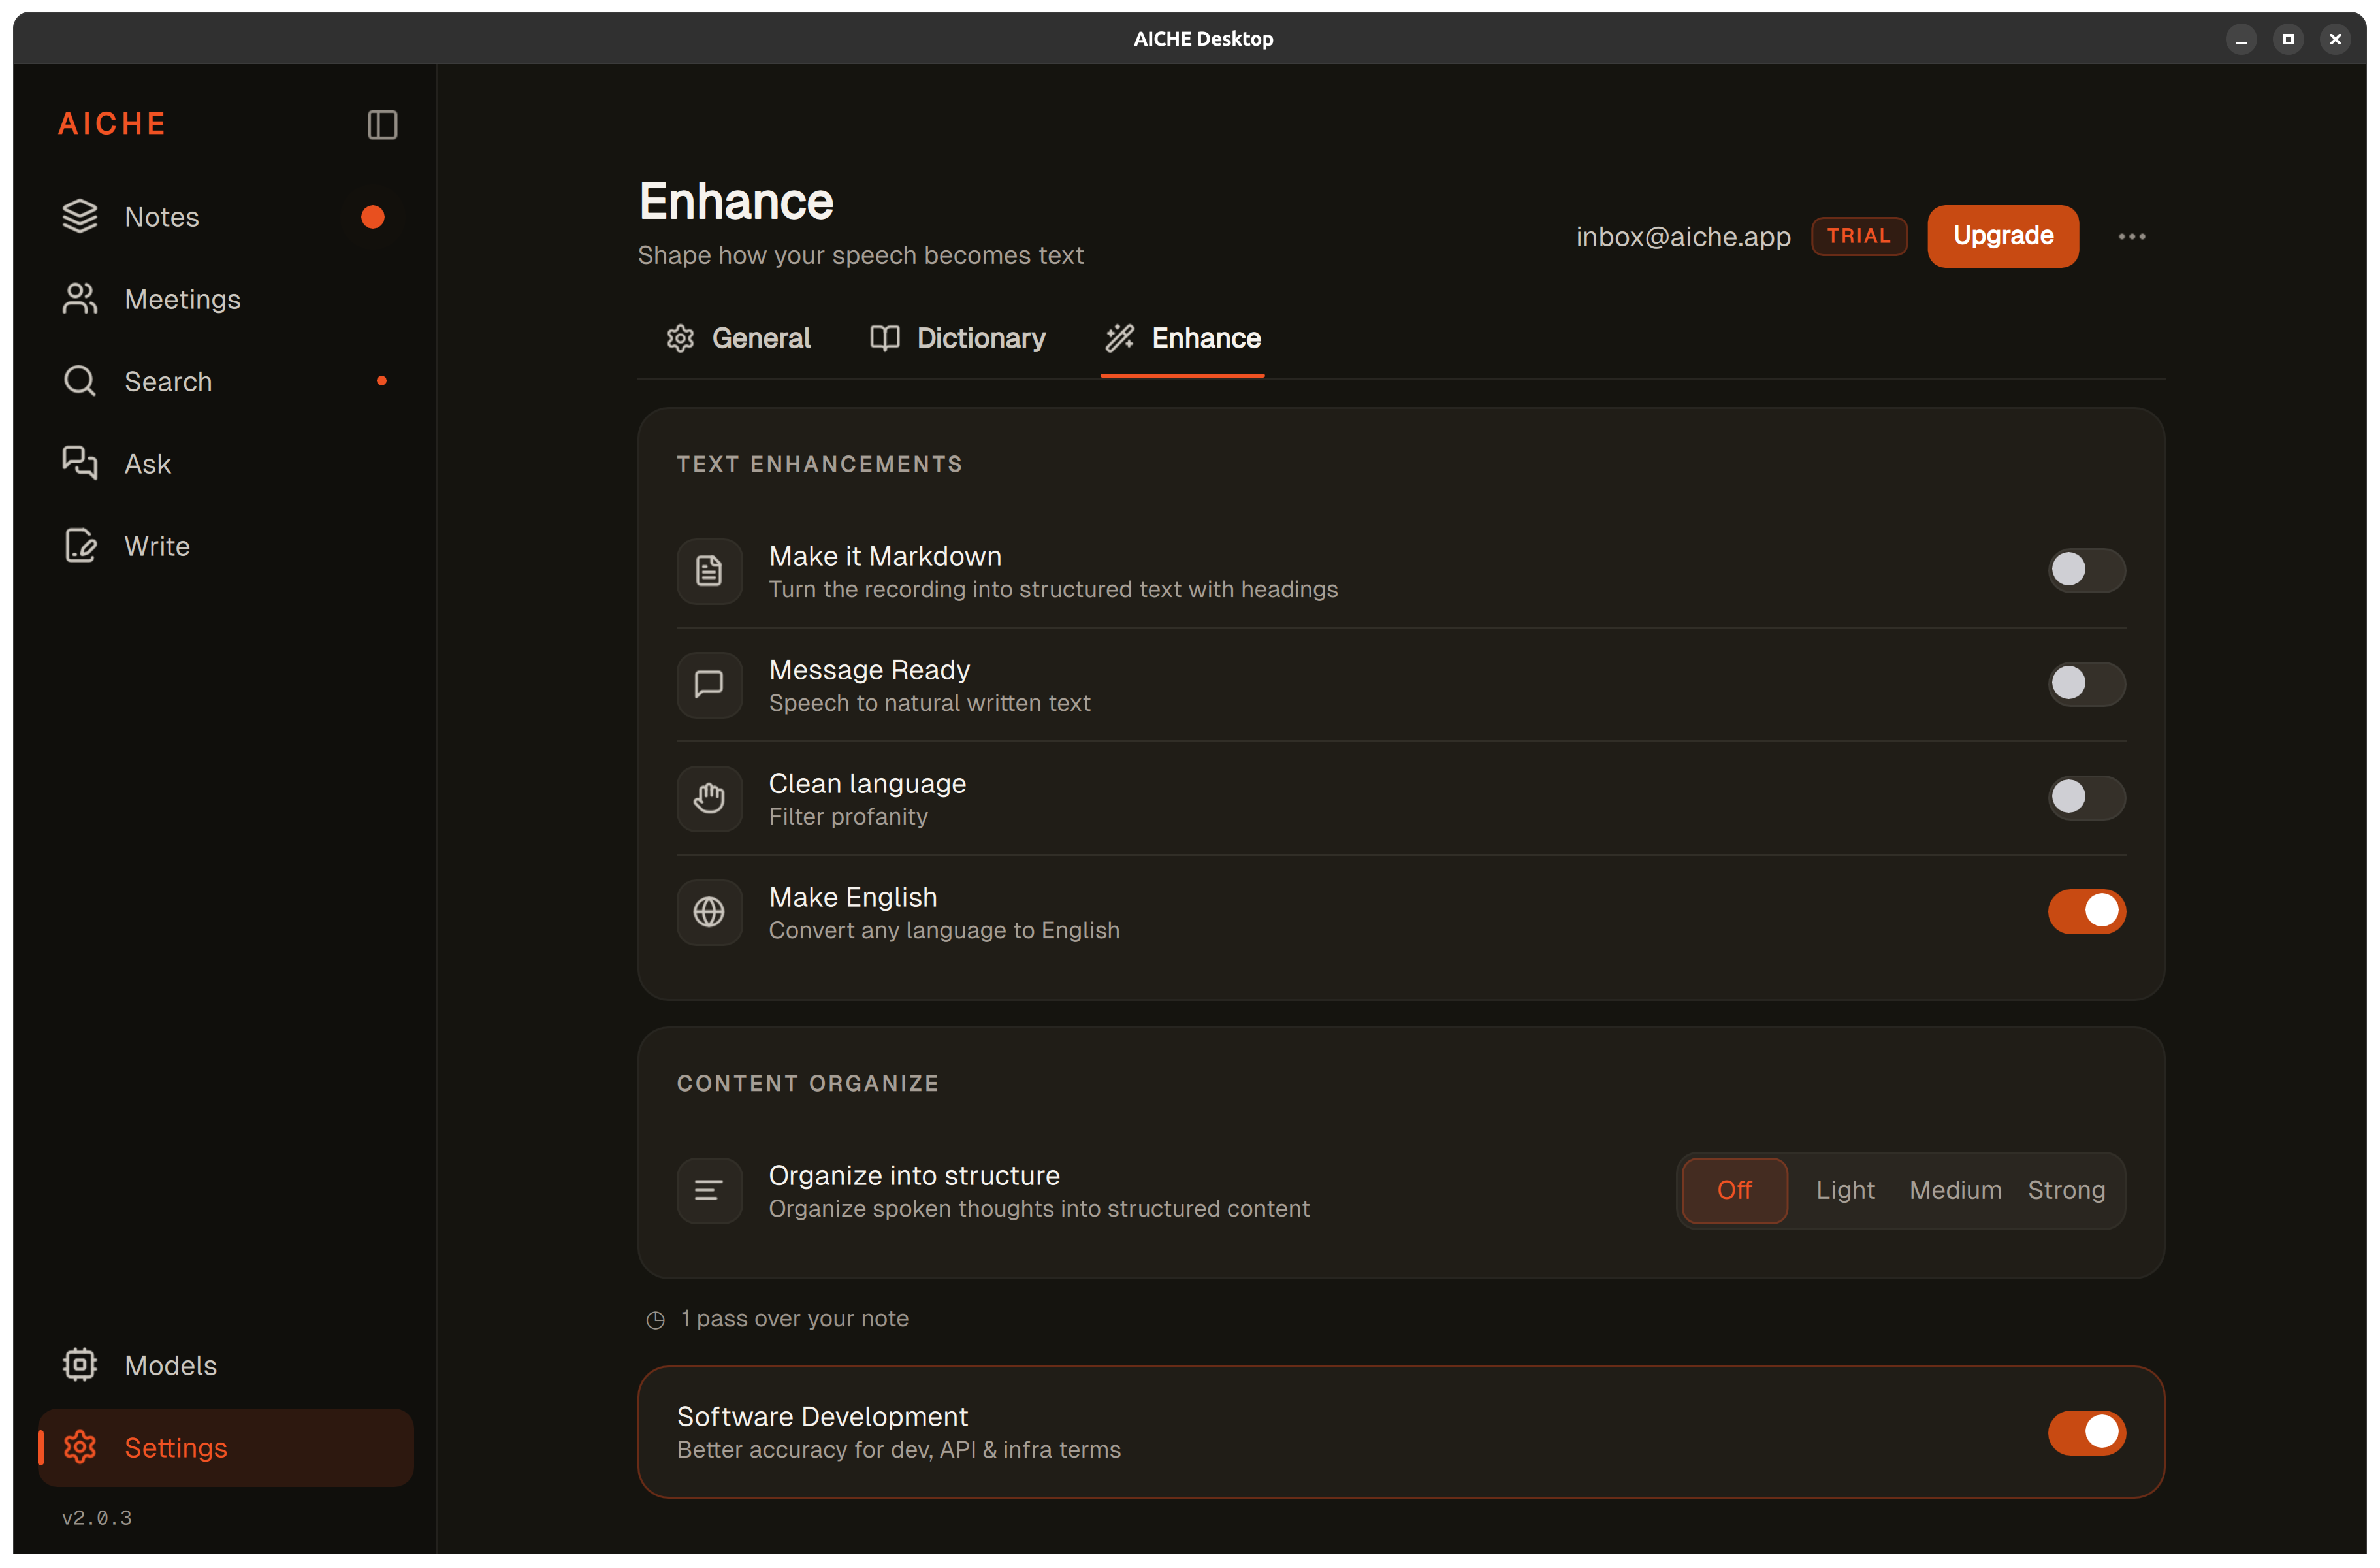Turn off the Software Development switch
This screenshot has height=1568, width=2380.
(2086, 1432)
